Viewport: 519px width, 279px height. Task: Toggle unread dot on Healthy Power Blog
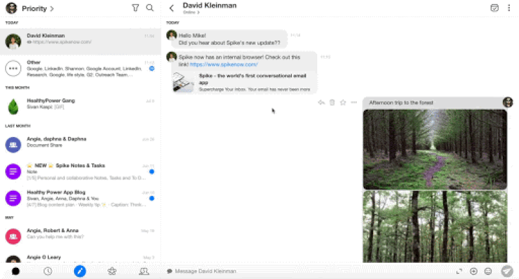coord(152,199)
